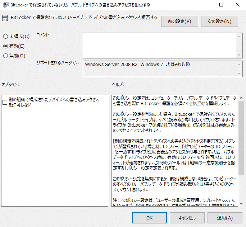Click the help paragraph starting 'このポリシー設定を無効にするか'
This screenshot has width=246, height=227.
174,184
